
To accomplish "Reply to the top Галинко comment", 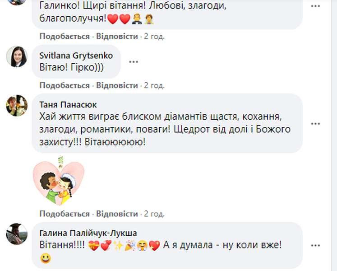I will click(117, 35).
